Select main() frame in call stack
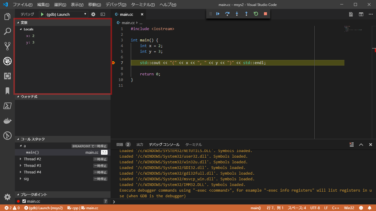 (x=63, y=152)
